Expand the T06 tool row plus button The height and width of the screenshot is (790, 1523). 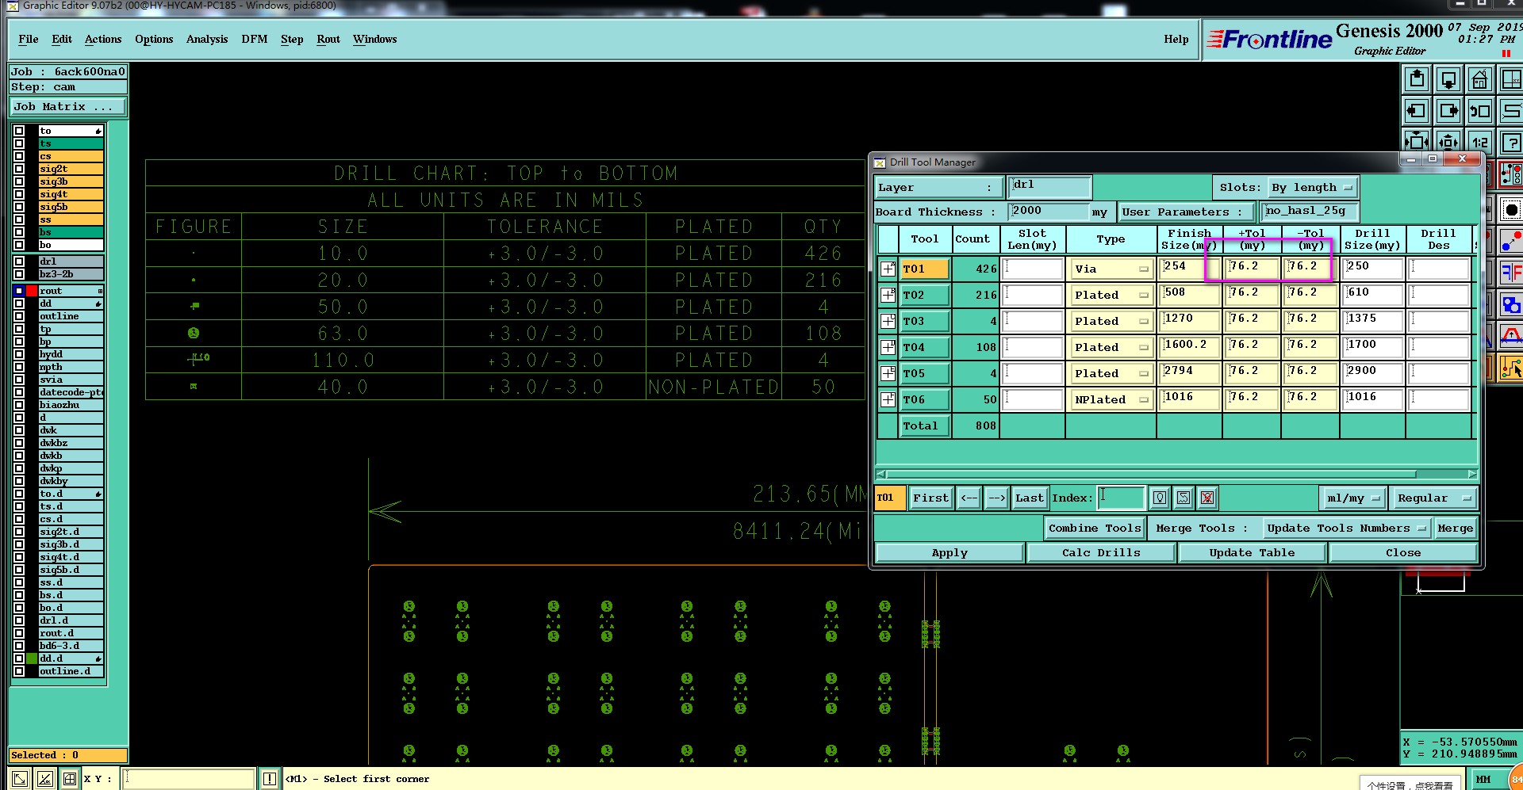tap(888, 399)
